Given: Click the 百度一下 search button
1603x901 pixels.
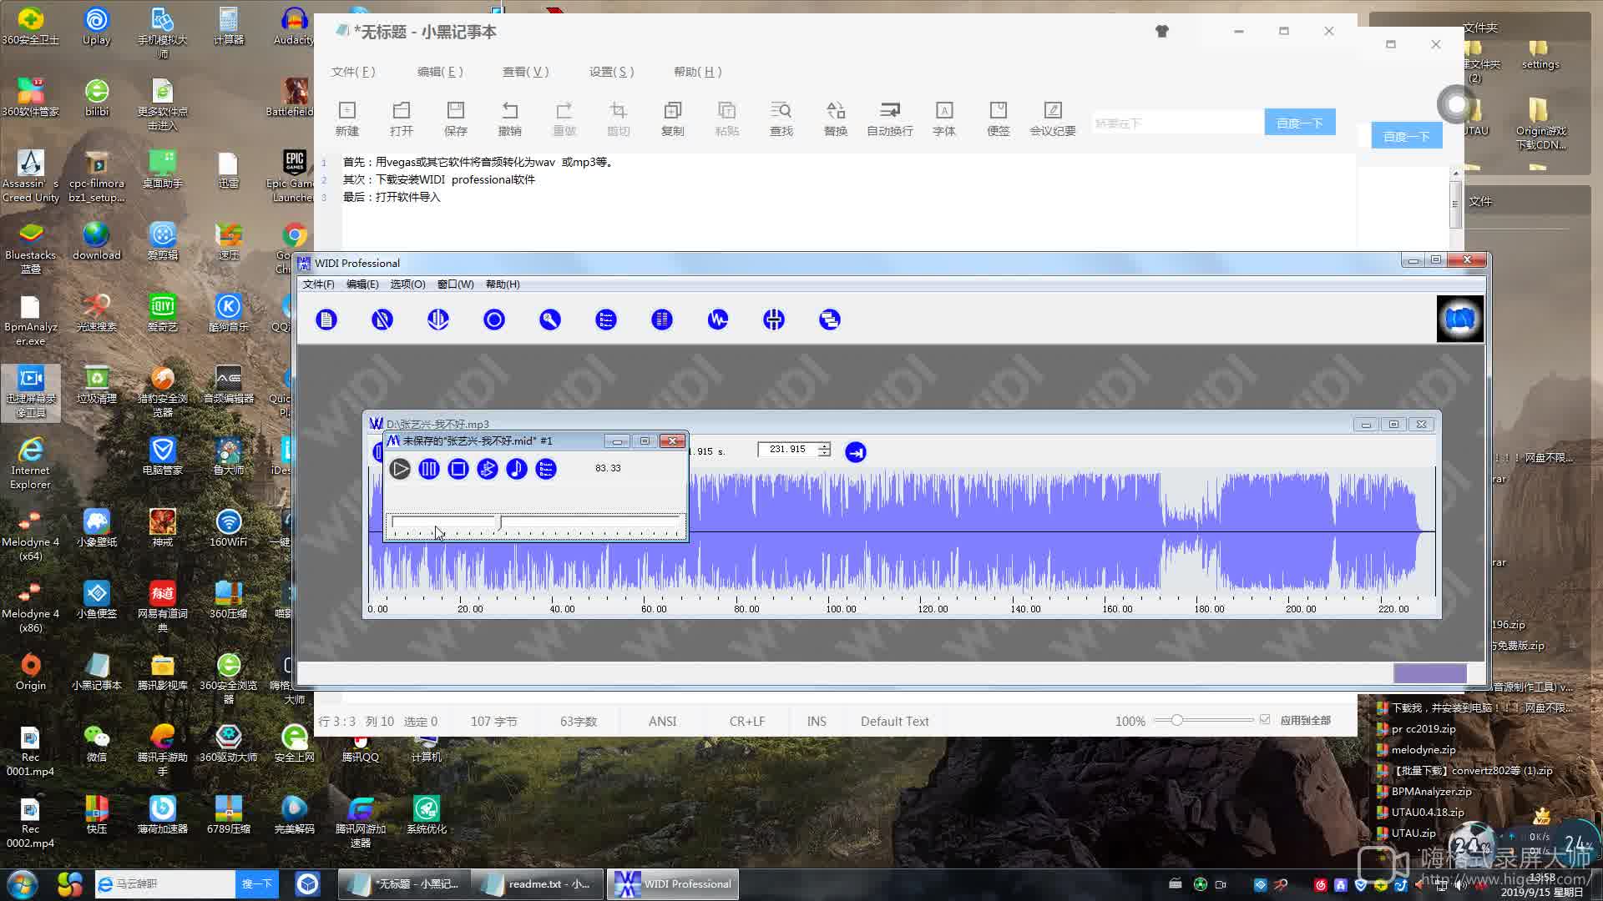Looking at the screenshot, I should pyautogui.click(x=1299, y=123).
